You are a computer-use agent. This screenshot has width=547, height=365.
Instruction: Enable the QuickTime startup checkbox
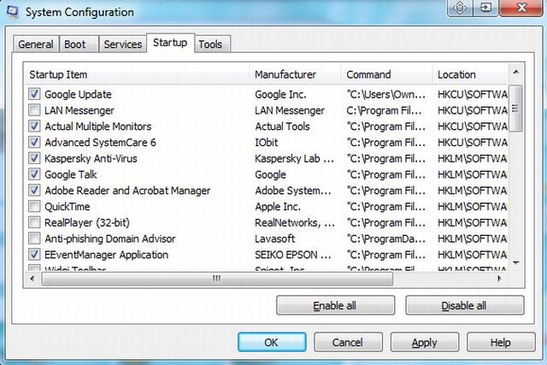(34, 206)
